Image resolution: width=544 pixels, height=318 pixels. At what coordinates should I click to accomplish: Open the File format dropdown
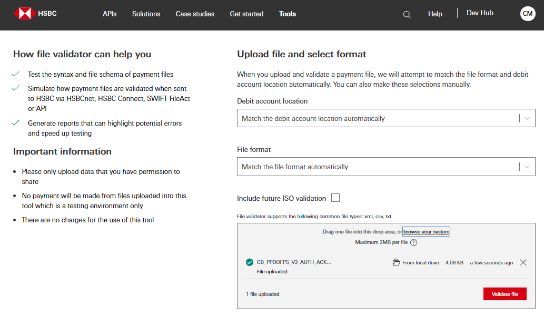(x=385, y=166)
